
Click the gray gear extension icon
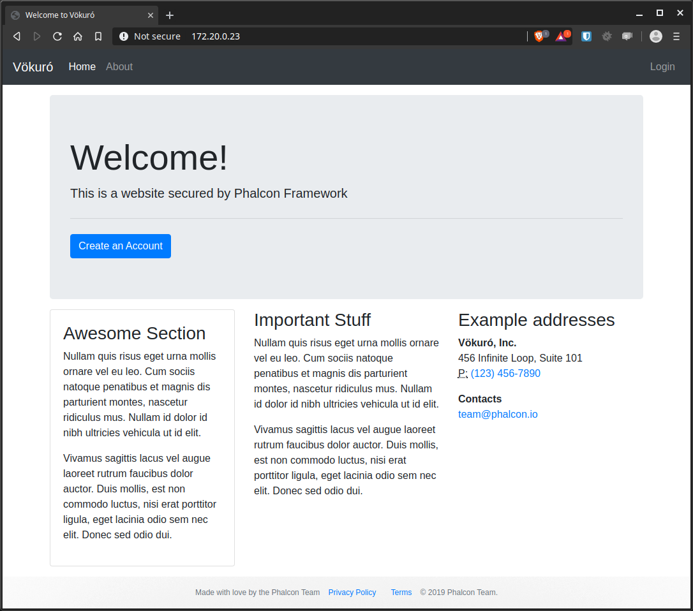pyautogui.click(x=607, y=36)
